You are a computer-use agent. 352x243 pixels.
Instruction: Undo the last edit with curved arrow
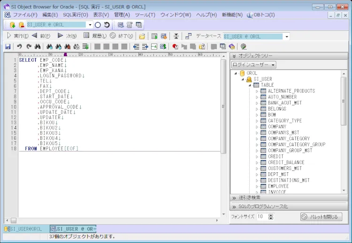point(20,46)
